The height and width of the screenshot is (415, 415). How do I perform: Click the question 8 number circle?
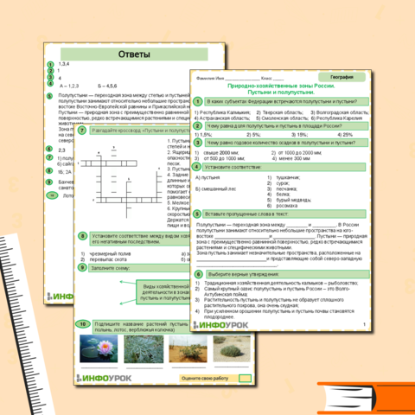82,236
